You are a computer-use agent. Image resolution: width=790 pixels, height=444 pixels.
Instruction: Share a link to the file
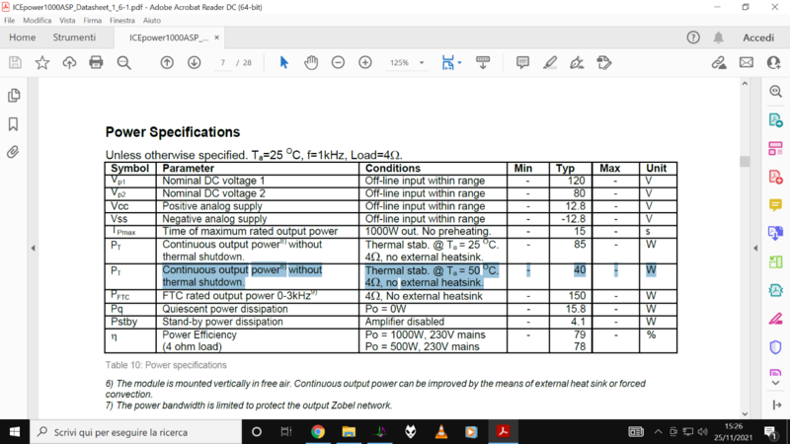(719, 62)
